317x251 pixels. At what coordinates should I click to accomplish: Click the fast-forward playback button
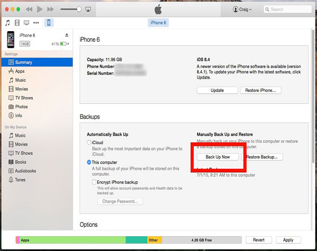[x=50, y=9]
